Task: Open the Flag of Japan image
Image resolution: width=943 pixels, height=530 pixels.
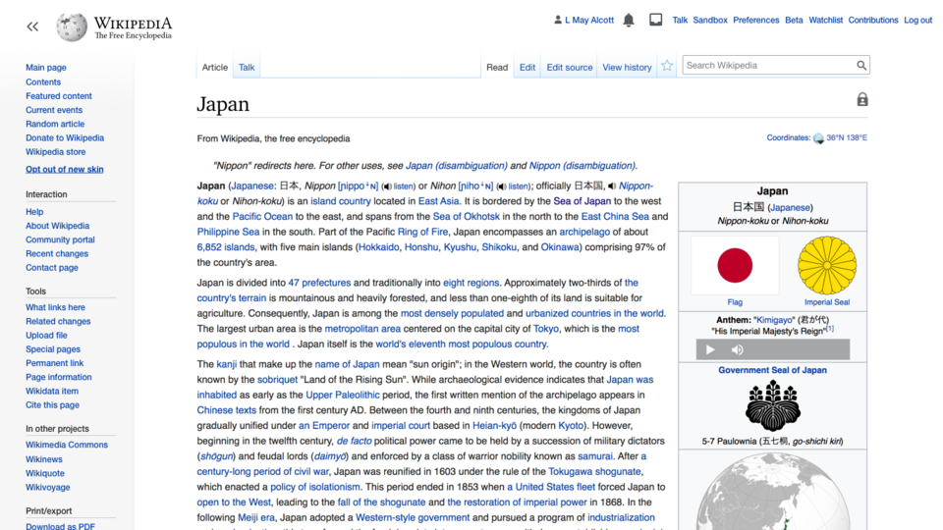Action: [735, 266]
